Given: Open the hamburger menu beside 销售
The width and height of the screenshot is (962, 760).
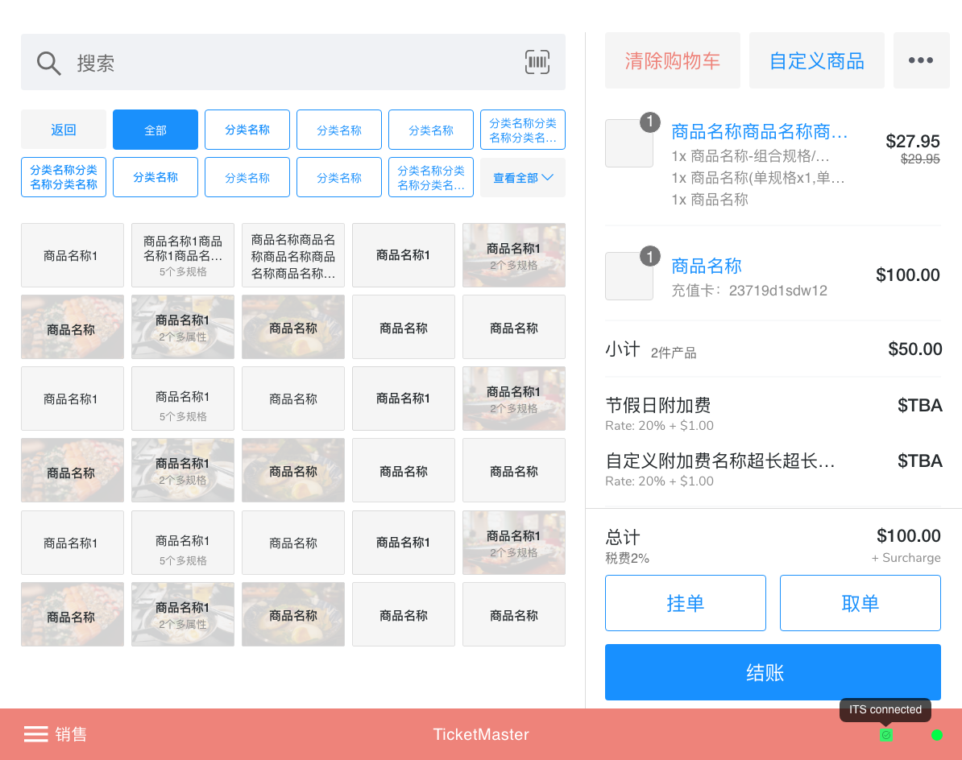Looking at the screenshot, I should [x=35, y=733].
